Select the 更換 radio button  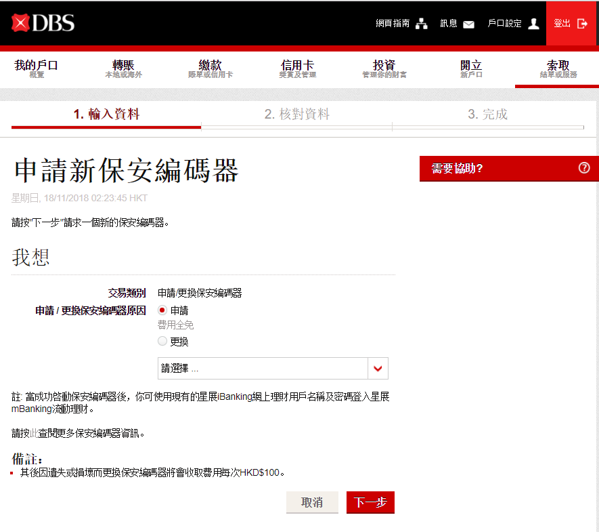162,341
